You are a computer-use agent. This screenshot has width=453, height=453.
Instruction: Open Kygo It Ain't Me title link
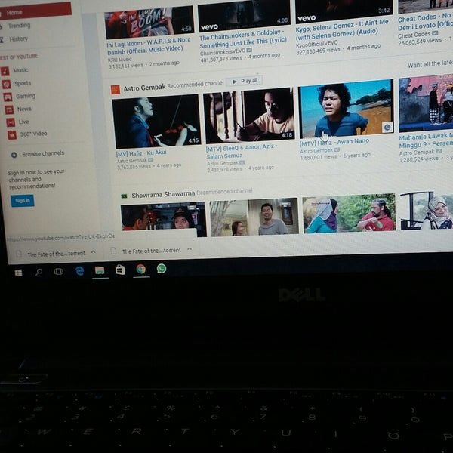(341, 29)
